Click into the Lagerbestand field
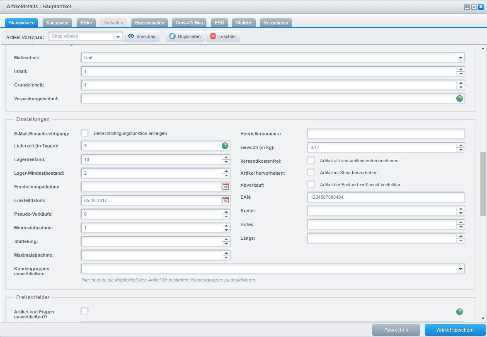The height and width of the screenshot is (337, 487). (x=152, y=159)
